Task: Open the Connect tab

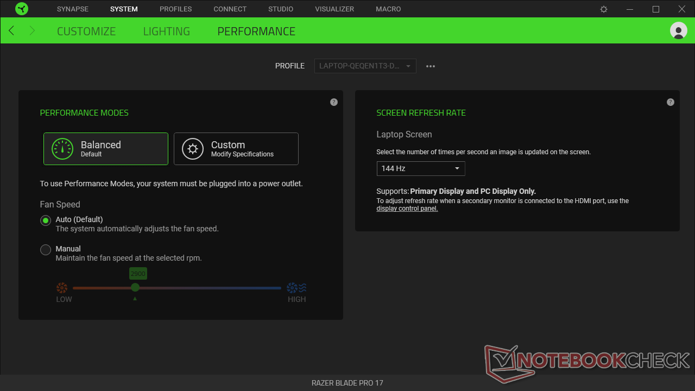Action: pos(230,9)
